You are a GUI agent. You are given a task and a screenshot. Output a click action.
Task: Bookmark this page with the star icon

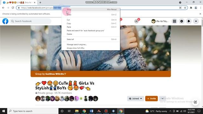click(185, 8)
